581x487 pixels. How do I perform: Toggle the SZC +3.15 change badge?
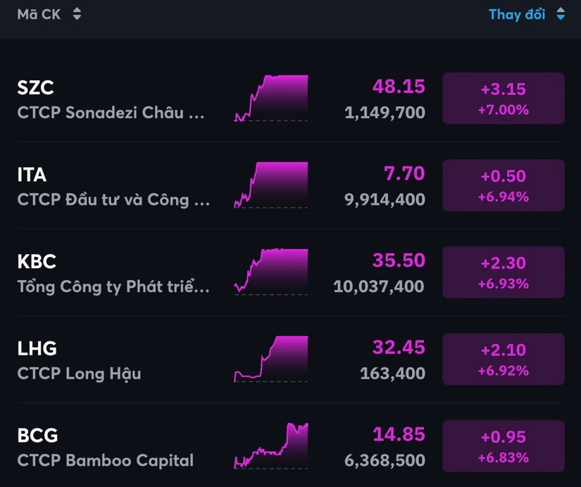[x=504, y=99]
